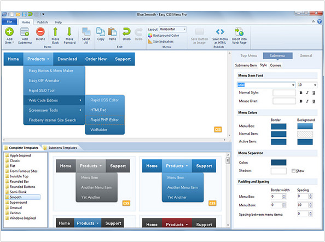Click the red Delete icon
325x242 pixels.
tap(40, 32)
